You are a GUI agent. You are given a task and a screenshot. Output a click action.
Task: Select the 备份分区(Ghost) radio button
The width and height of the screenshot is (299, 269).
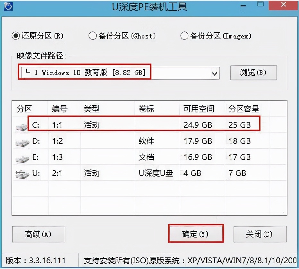pyautogui.click(x=93, y=36)
